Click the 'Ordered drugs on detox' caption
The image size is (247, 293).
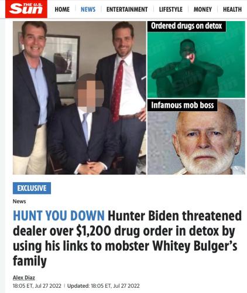tap(187, 26)
